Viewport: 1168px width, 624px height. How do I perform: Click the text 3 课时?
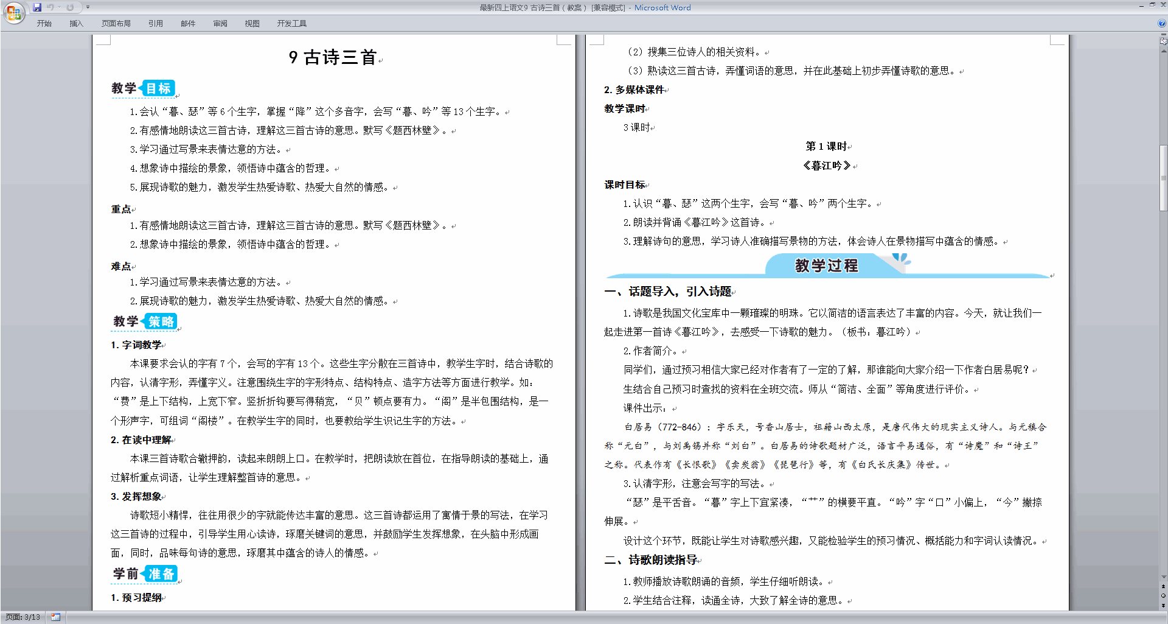click(x=636, y=127)
